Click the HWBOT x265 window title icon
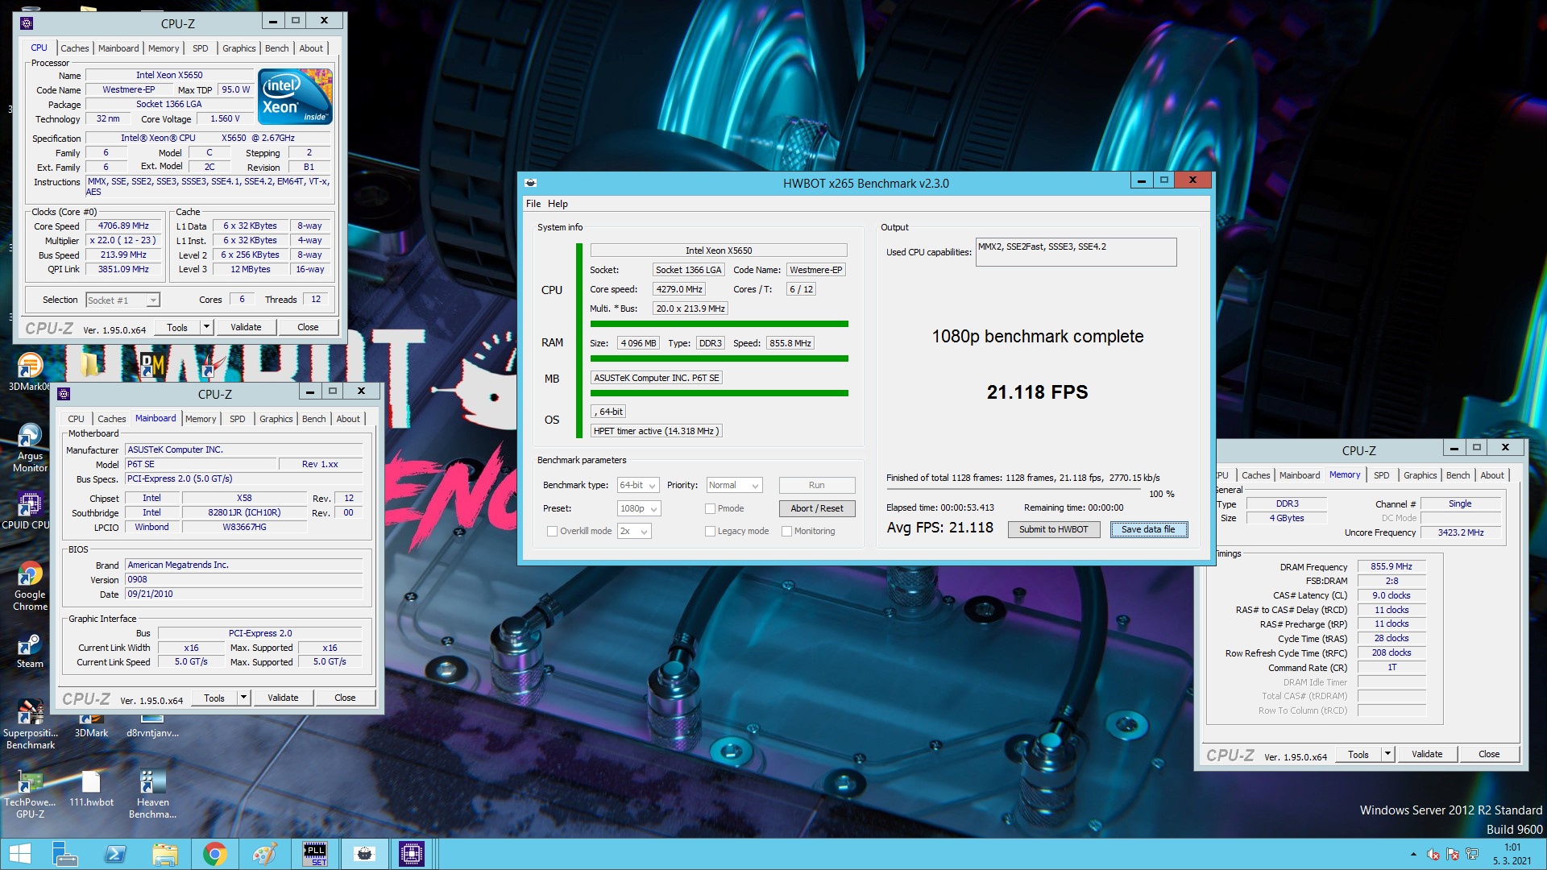Screen dimensions: 1547x870 tap(530, 183)
